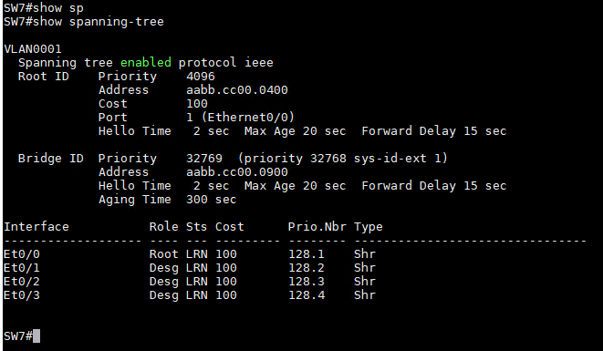Click the Interface column header
The height and width of the screenshot is (351, 603).
[36, 227]
